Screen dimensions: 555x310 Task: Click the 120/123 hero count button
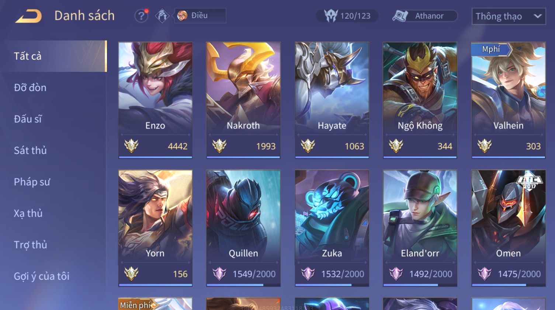coord(347,16)
